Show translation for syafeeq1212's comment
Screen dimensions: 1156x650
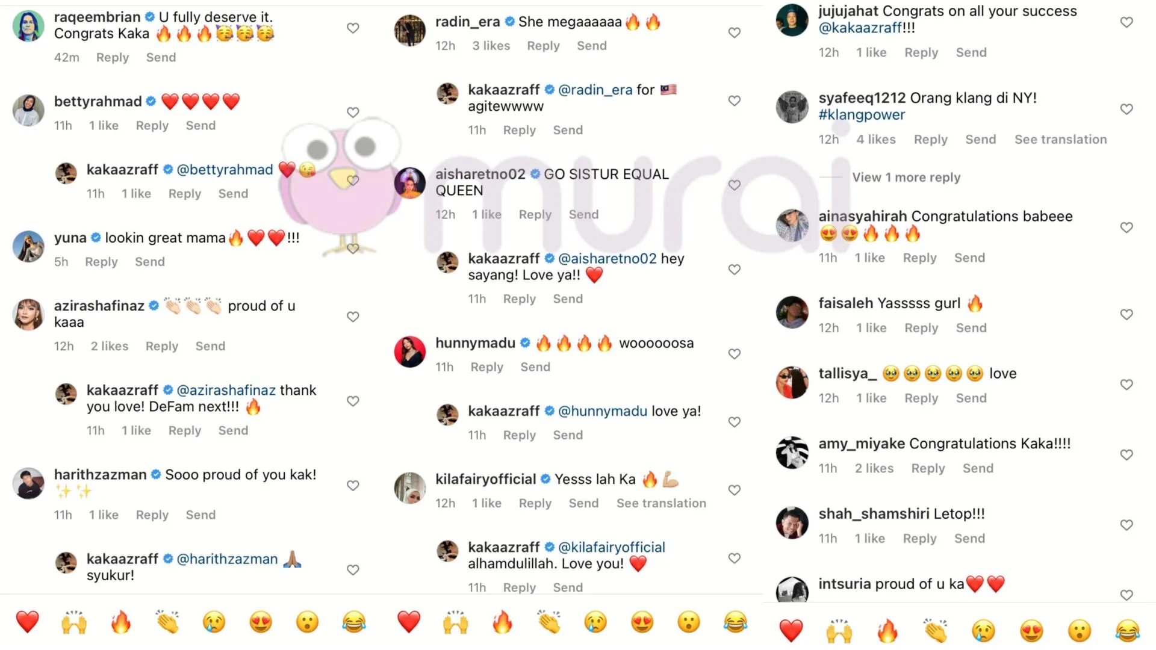1060,140
